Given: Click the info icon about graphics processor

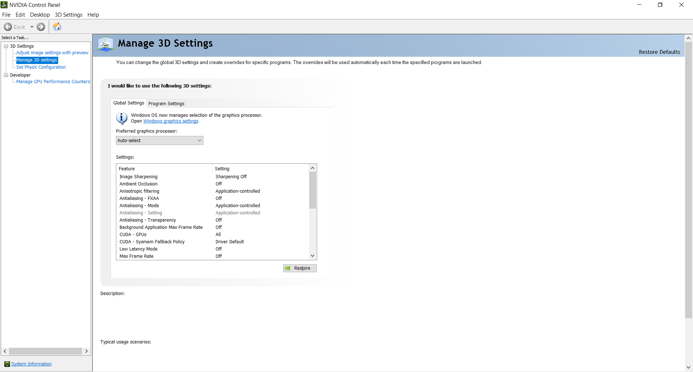Looking at the screenshot, I should (122, 118).
